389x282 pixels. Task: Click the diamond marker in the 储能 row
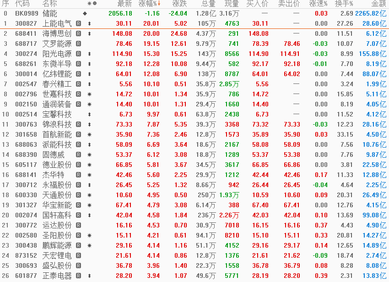coord(85,13)
